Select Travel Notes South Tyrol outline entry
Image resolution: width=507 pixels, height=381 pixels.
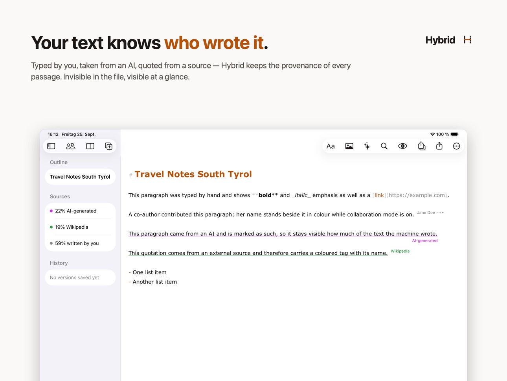click(80, 177)
